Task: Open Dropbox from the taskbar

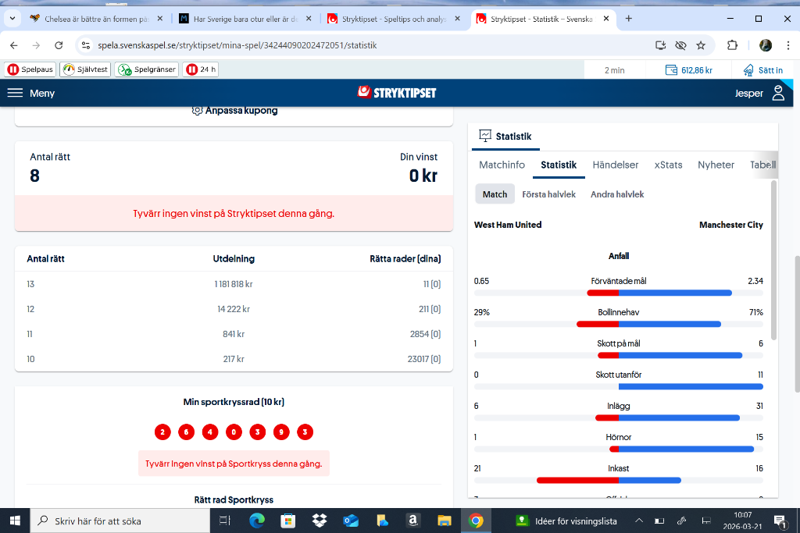Action: coord(319,521)
